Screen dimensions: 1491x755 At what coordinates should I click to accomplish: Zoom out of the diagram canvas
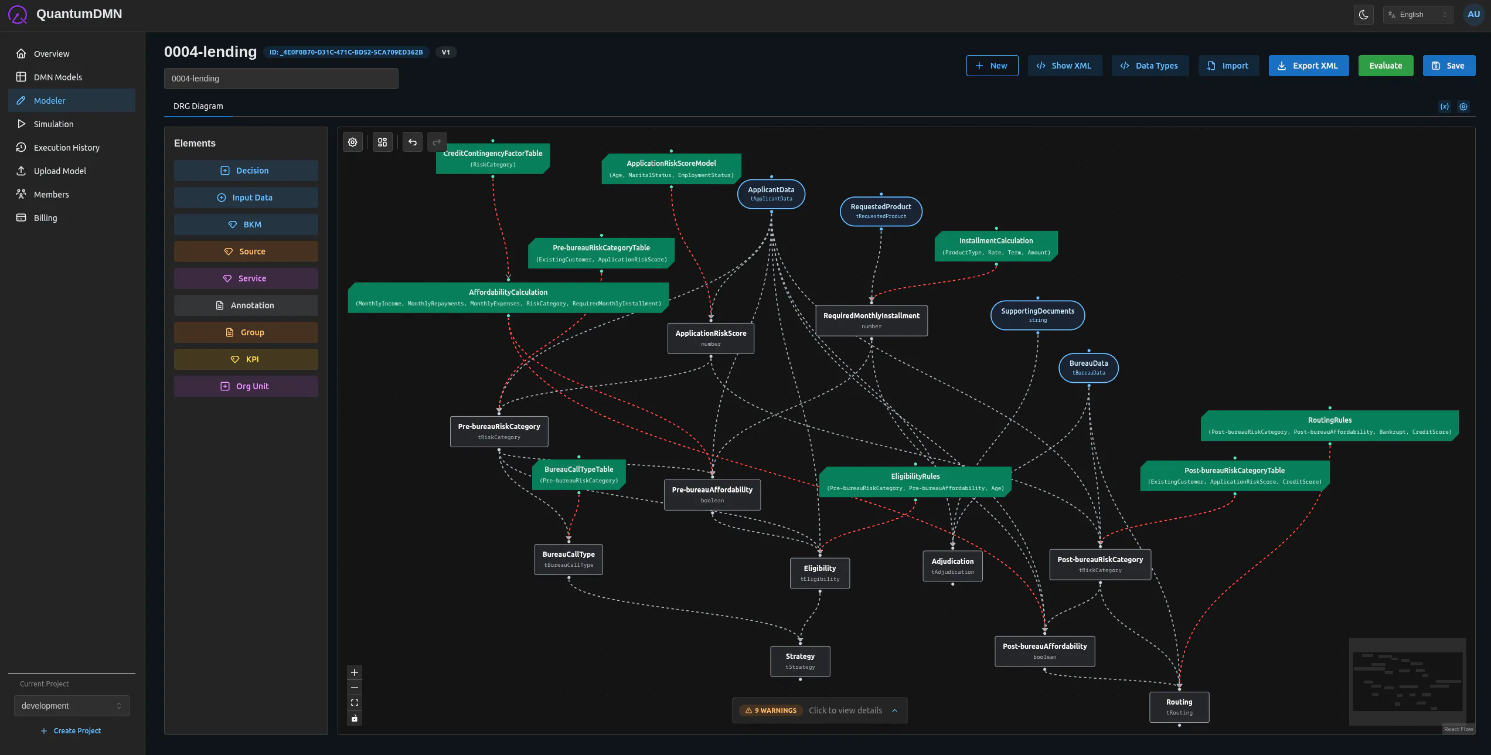[355, 688]
